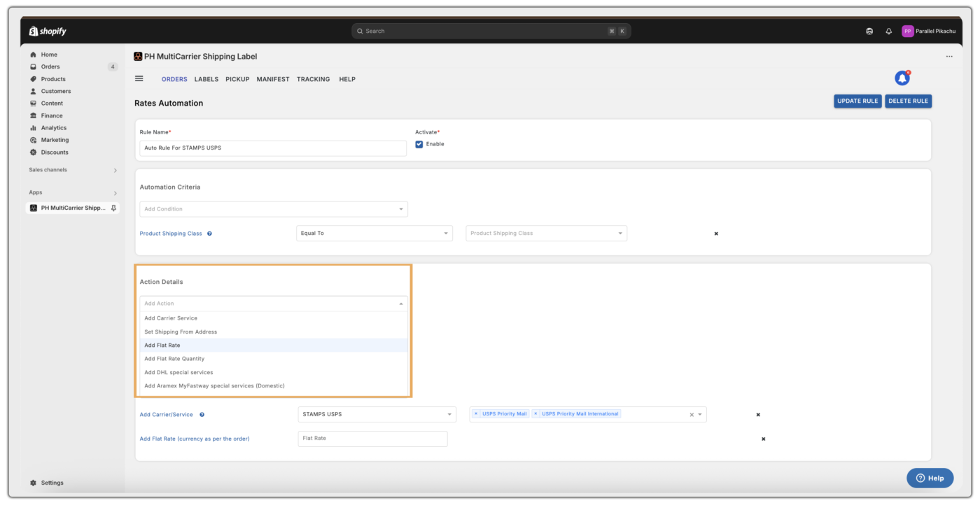The height and width of the screenshot is (505, 980).
Task: Click the Marketing target icon
Action: 33,140
